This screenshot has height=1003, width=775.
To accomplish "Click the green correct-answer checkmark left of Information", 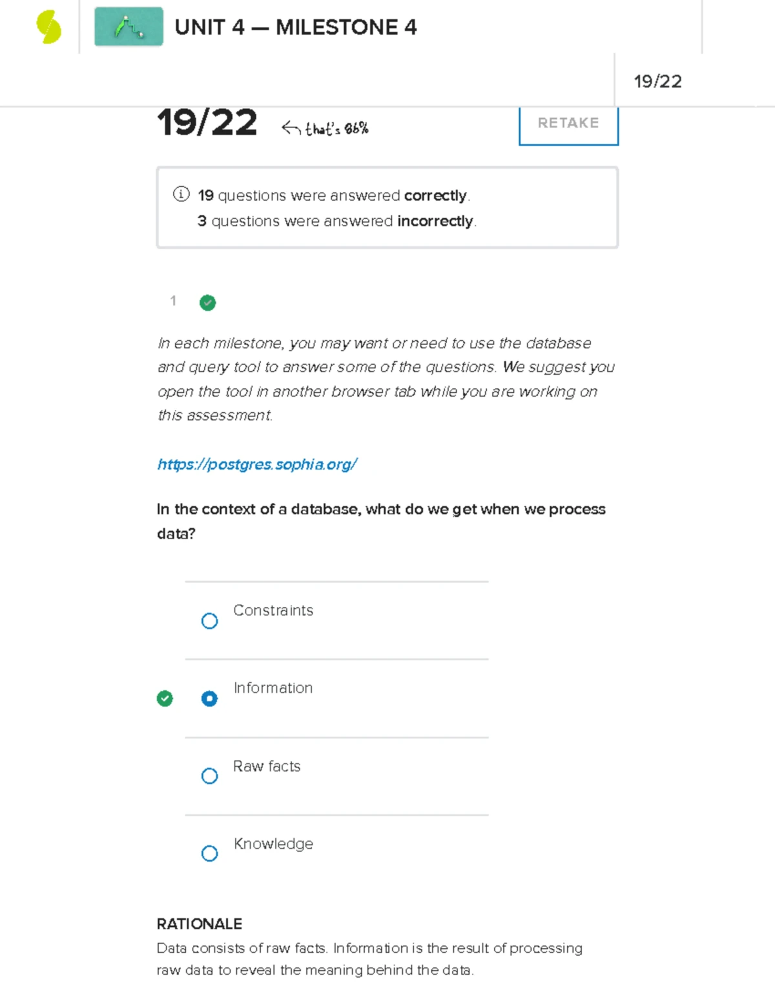I will click(165, 698).
